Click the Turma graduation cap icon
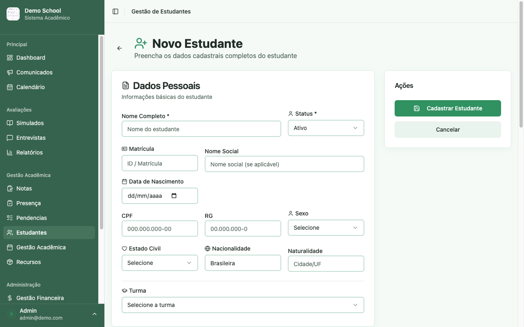Screen dimensions: 524x327 click(124, 291)
